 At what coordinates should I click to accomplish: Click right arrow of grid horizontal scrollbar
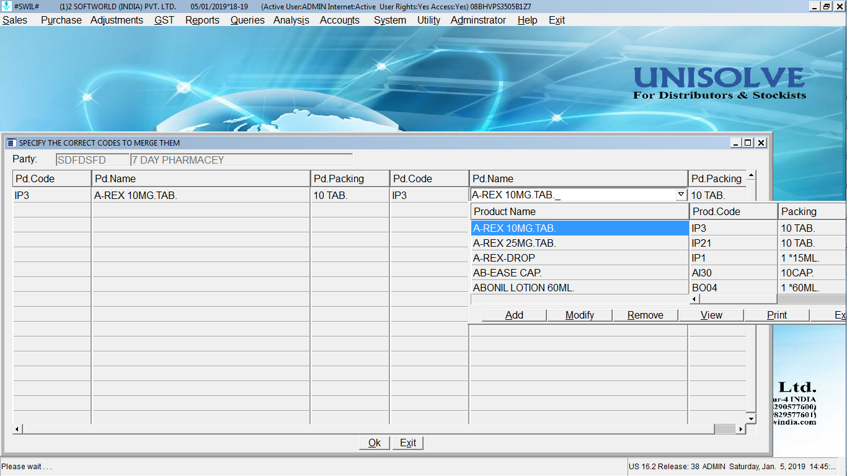click(x=740, y=429)
